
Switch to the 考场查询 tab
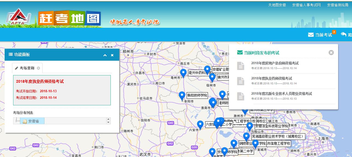pos(27,68)
